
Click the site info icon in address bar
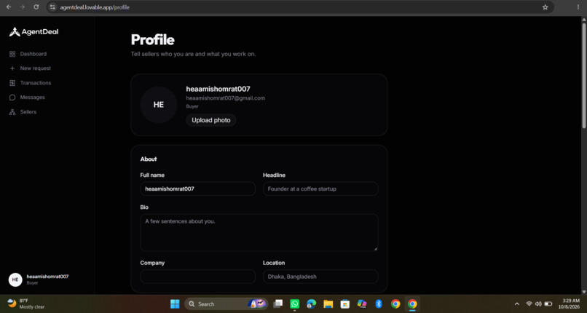coord(52,7)
